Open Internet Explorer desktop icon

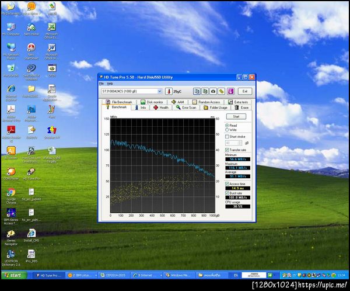click(x=11, y=93)
